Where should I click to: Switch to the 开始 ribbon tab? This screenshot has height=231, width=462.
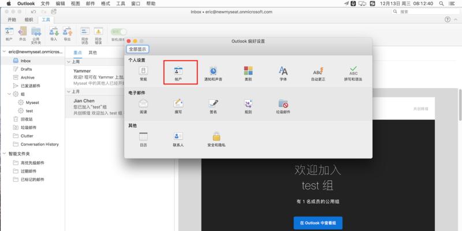click(12, 20)
